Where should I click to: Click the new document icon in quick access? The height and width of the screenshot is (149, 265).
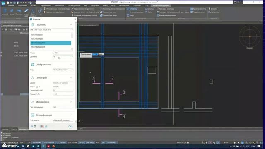pos(8,2)
